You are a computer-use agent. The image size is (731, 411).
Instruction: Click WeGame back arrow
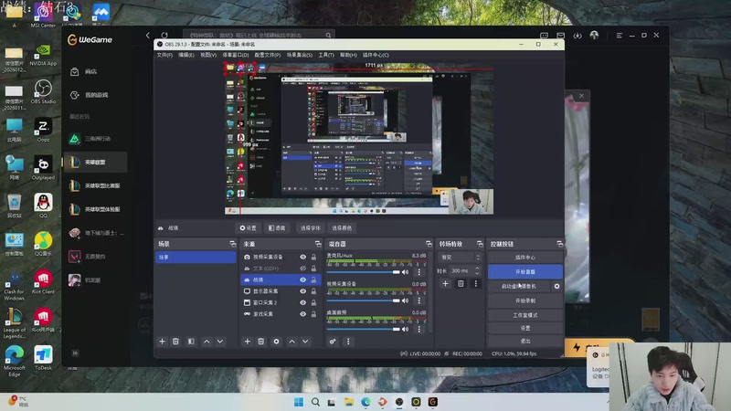148,36
